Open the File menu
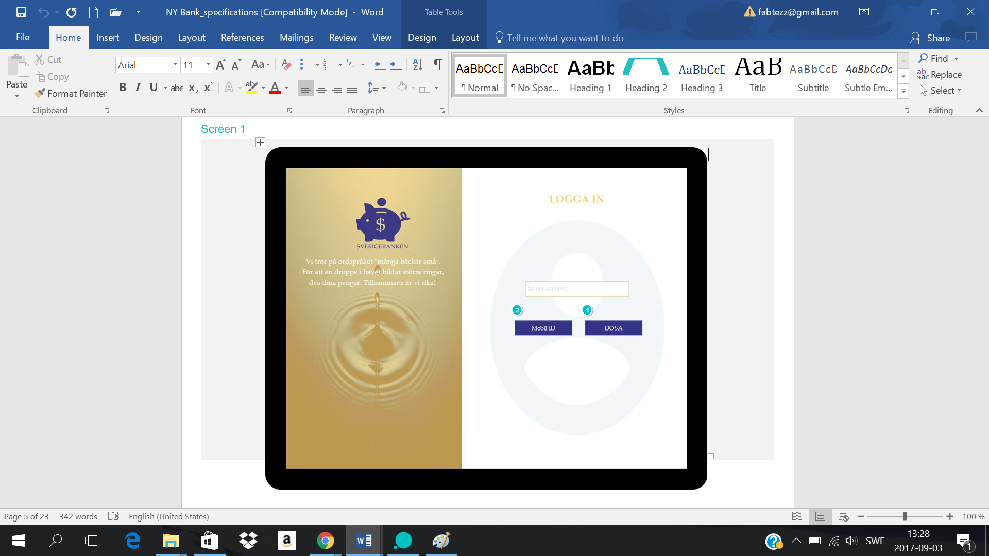Image resolution: width=989 pixels, height=556 pixels. 23,38
